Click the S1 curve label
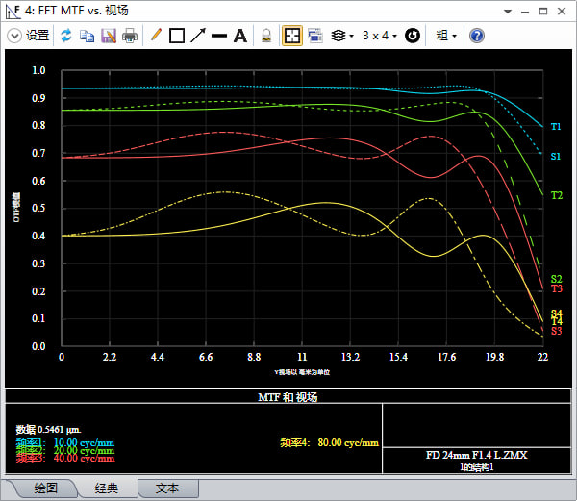Viewport: 577px width, 501px height. pos(556,157)
